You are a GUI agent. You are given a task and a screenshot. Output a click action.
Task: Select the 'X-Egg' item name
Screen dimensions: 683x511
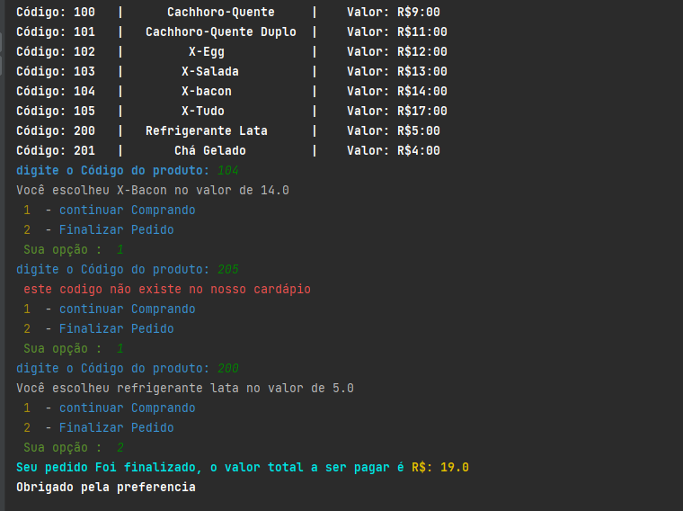207,52
